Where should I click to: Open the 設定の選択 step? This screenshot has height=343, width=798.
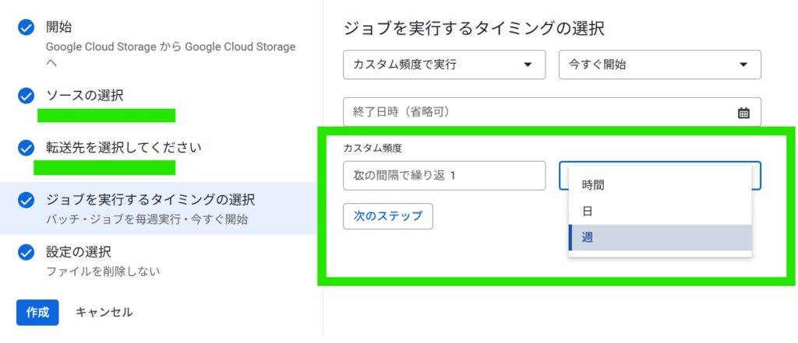click(x=78, y=252)
